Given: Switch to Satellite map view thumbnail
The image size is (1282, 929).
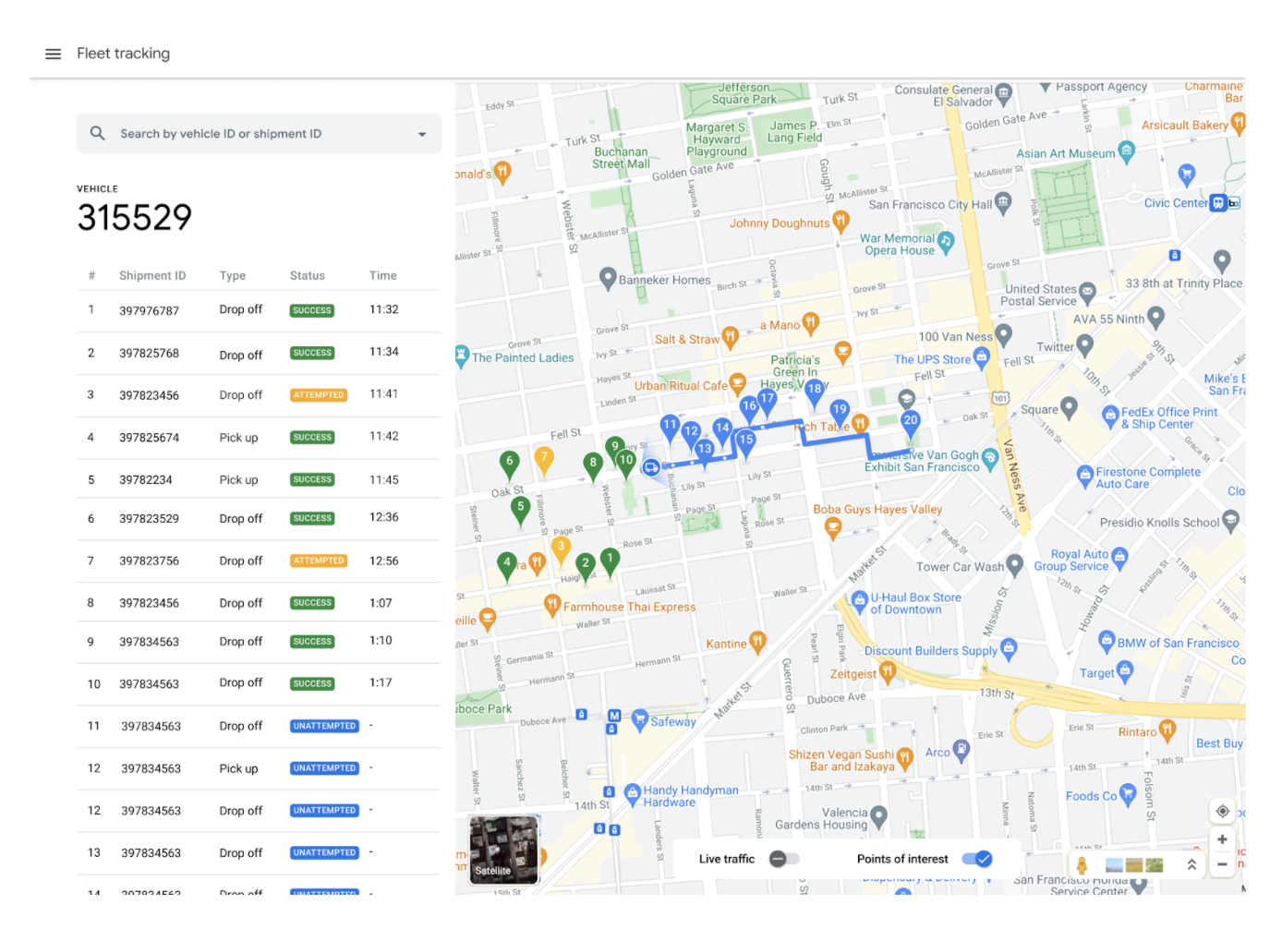Looking at the screenshot, I should 503,850.
